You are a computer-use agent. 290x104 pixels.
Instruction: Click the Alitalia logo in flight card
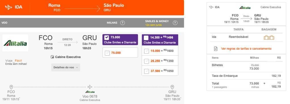[x=15, y=43]
